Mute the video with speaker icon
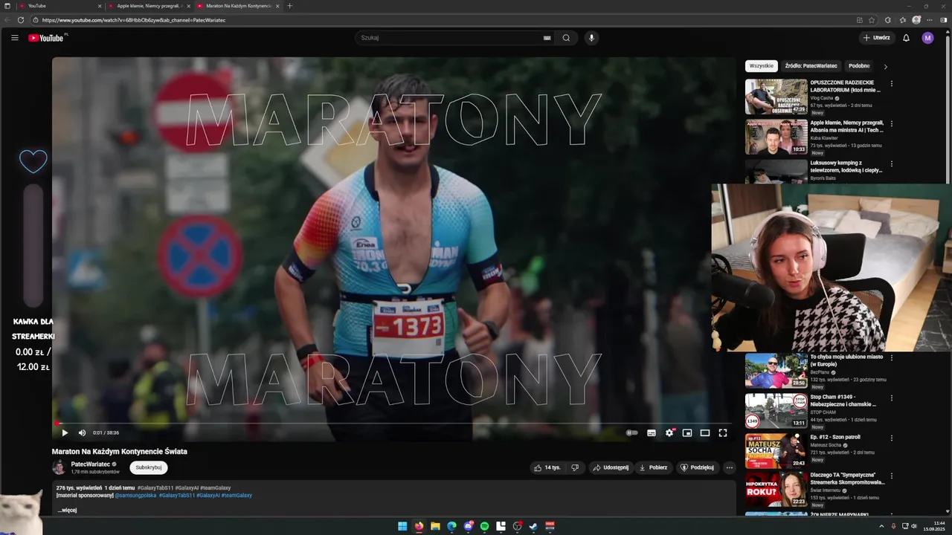This screenshot has width=952, height=535. click(82, 432)
